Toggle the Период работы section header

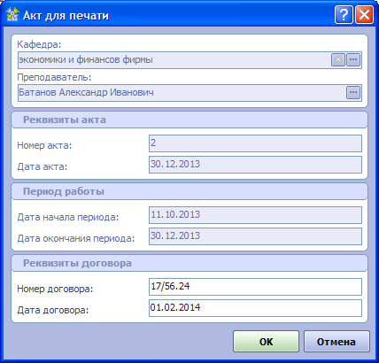(189, 191)
